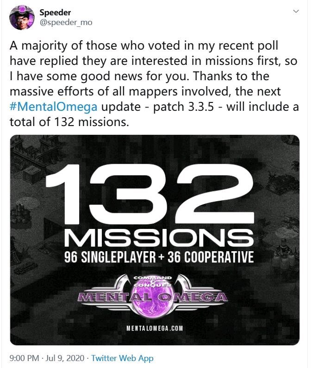Visit the @speeder_mo handle profile
This screenshot has height=368, width=312.
[x=66, y=23]
